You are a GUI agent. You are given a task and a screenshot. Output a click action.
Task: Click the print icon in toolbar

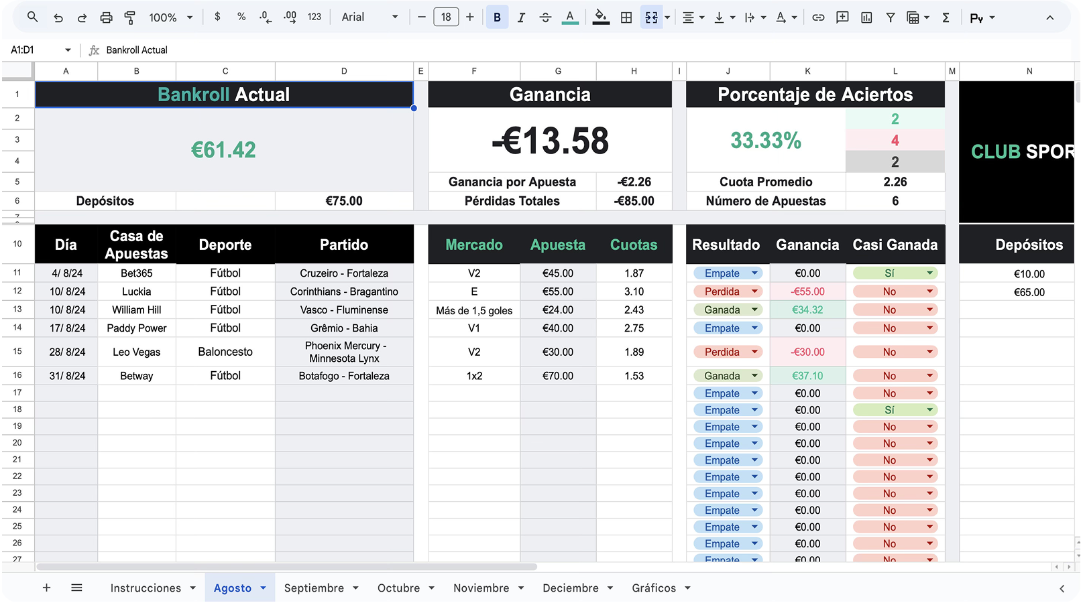(x=106, y=17)
